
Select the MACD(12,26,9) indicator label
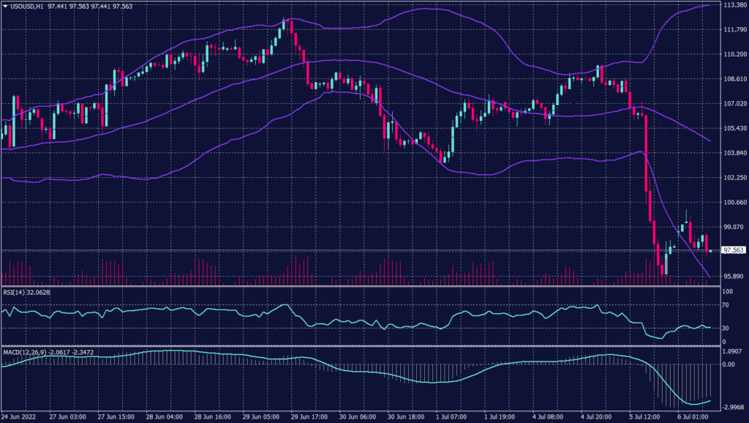pyautogui.click(x=23, y=352)
